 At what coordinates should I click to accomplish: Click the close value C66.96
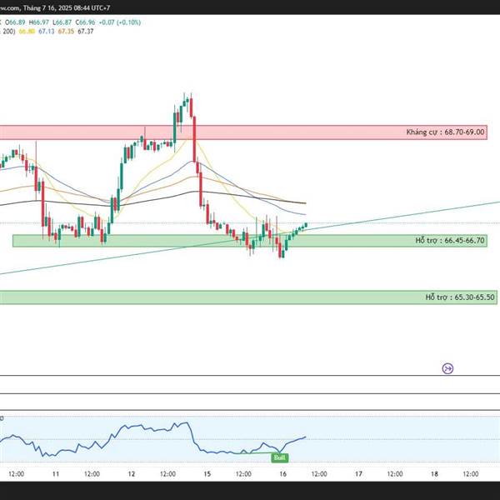pyautogui.click(x=85, y=22)
